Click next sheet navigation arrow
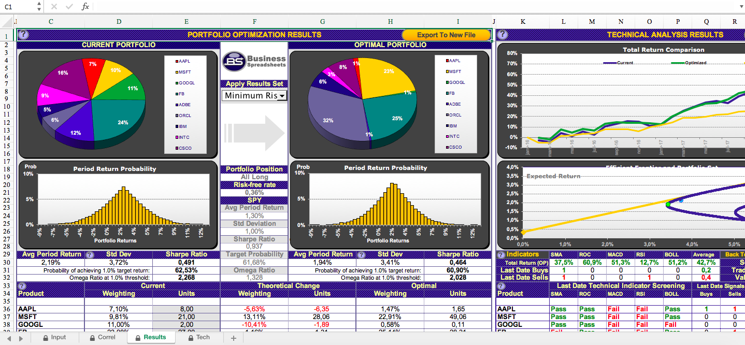745x345 pixels. click(21, 338)
